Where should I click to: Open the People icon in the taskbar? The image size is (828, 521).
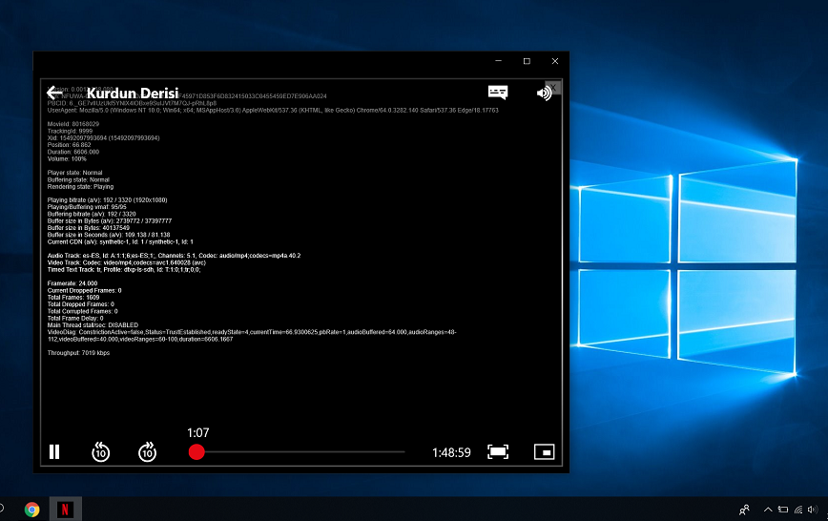pos(745,510)
